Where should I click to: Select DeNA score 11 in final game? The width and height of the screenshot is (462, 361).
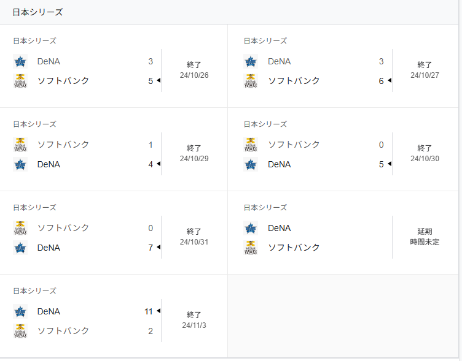pos(148,311)
